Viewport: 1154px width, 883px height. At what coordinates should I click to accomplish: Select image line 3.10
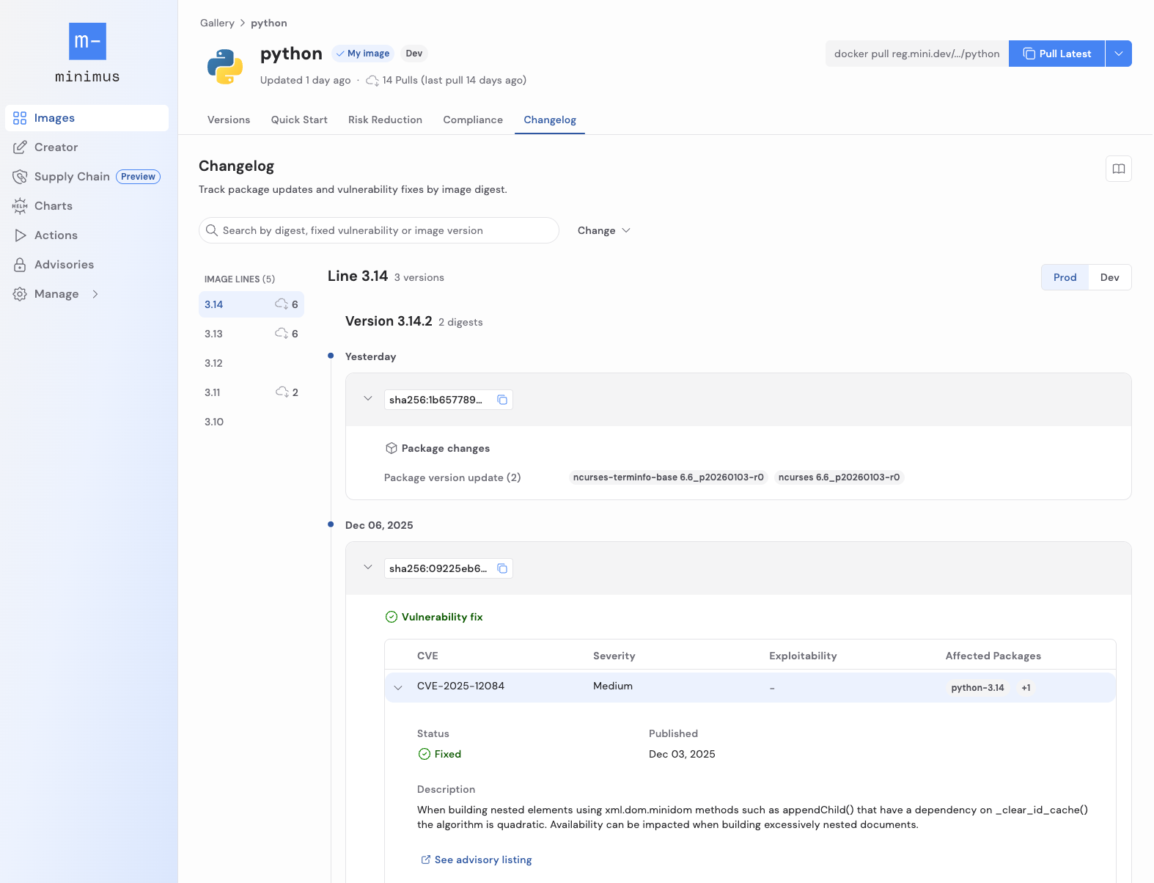pyautogui.click(x=251, y=422)
